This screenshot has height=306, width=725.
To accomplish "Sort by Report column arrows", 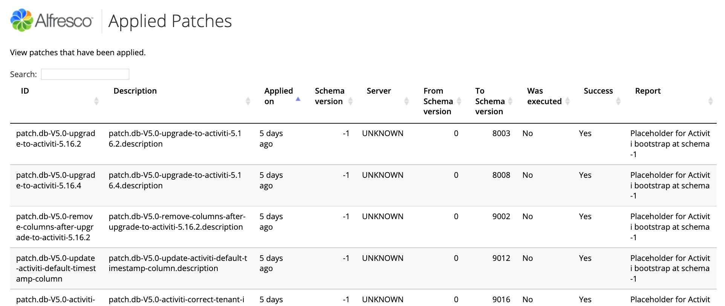I will tap(711, 101).
